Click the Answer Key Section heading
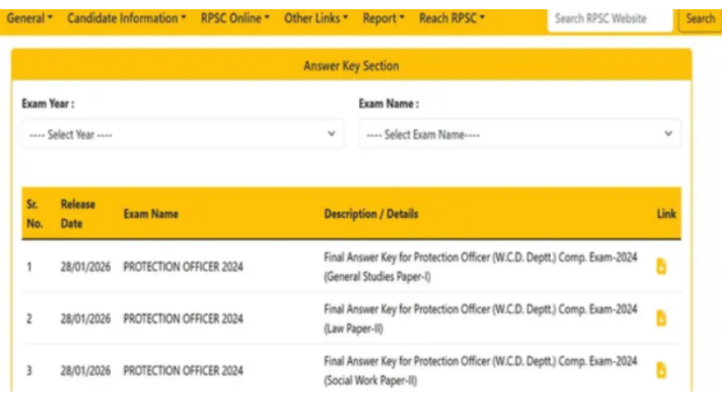The height and width of the screenshot is (398, 722). (x=351, y=66)
